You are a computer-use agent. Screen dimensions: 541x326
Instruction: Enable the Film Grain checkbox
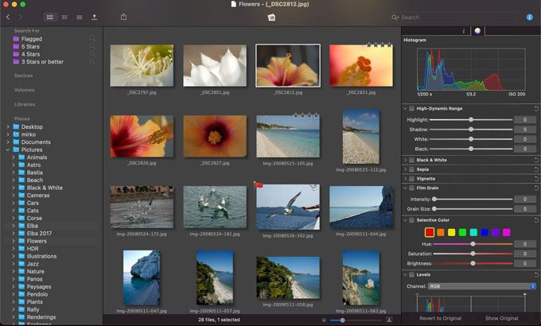(x=411, y=188)
